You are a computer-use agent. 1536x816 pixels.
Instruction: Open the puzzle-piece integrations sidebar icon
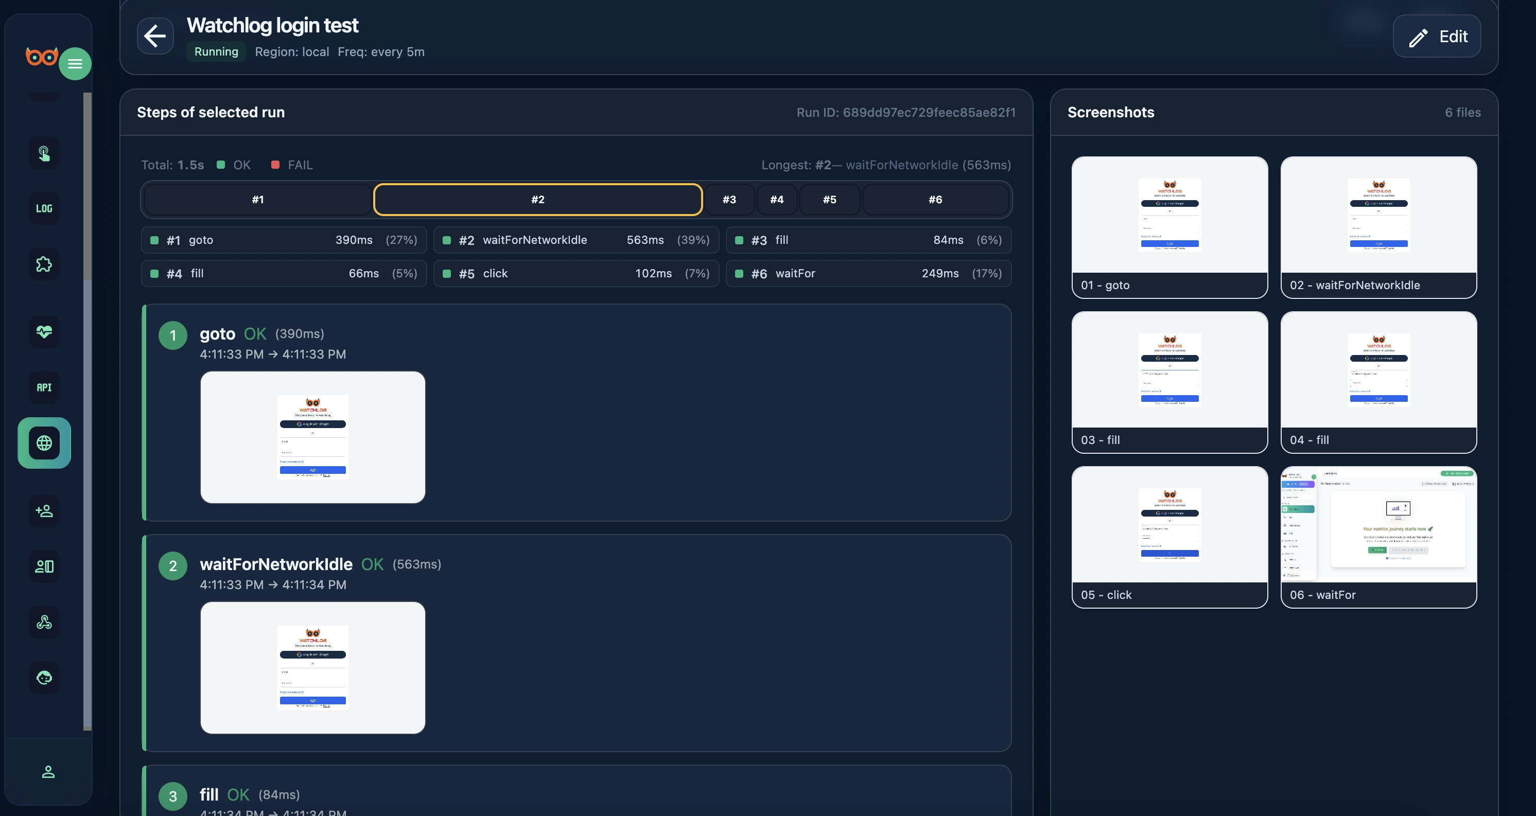(44, 264)
